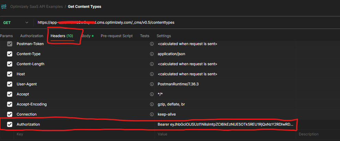Click info icon beside Content-Type header
Image resolution: width=340 pixels, height=141 pixels.
pos(152,54)
